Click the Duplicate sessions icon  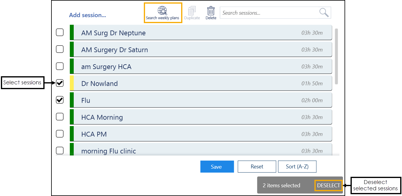[192, 11]
